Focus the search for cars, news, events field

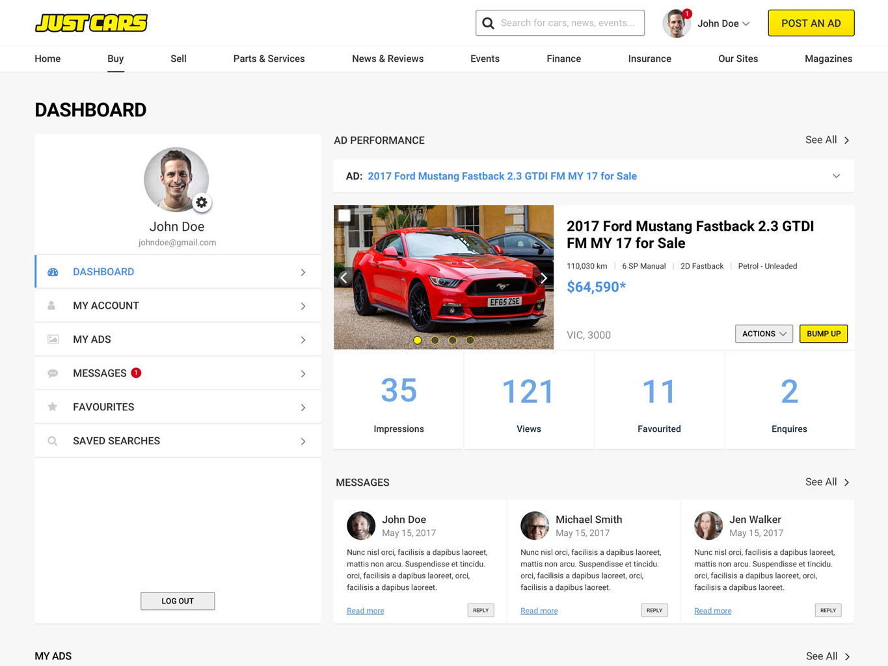click(x=560, y=23)
